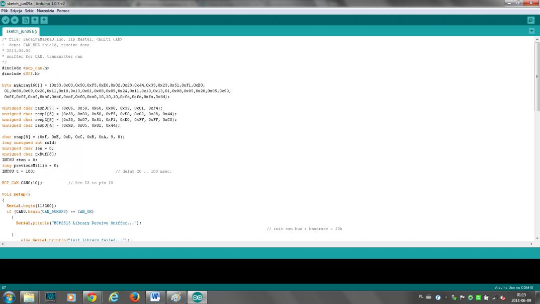540x304 pixels.
Task: Click horizontal scrollbar left arrow
Action: pos(3,244)
